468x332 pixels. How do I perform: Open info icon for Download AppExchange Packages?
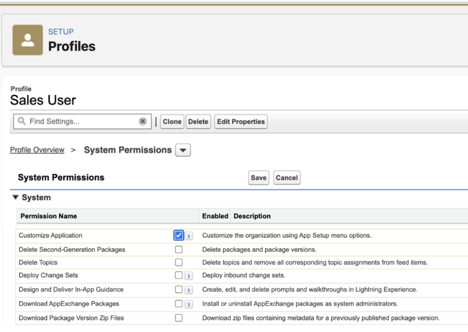coord(189,304)
